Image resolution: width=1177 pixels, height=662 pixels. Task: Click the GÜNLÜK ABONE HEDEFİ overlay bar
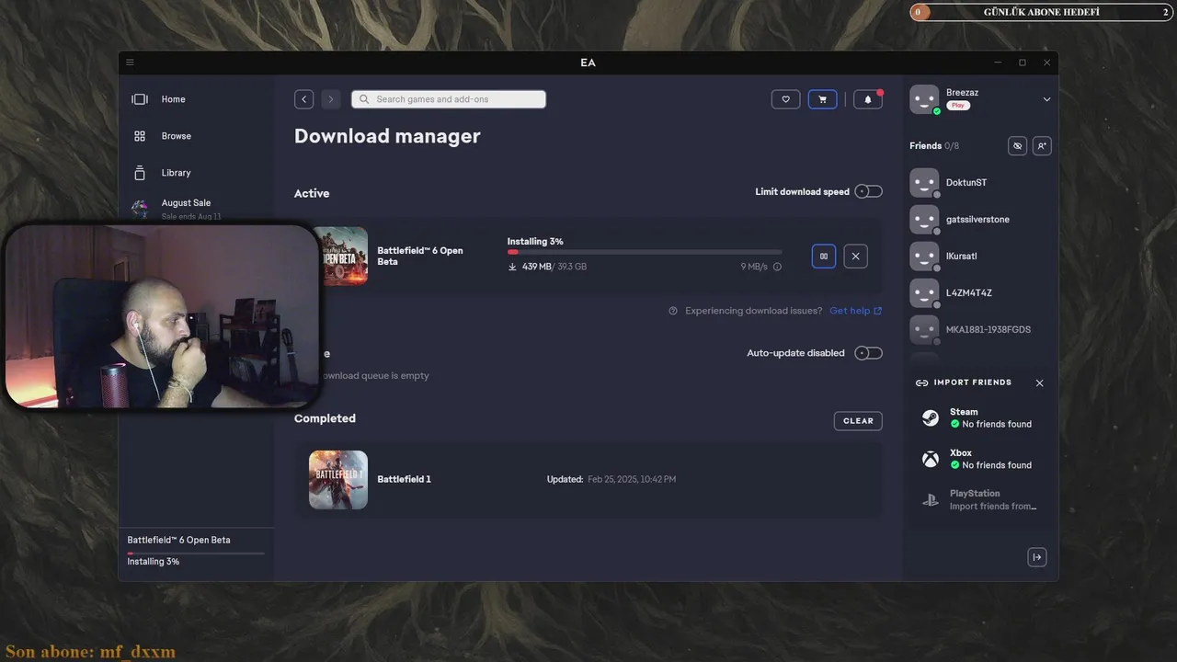click(x=1041, y=12)
